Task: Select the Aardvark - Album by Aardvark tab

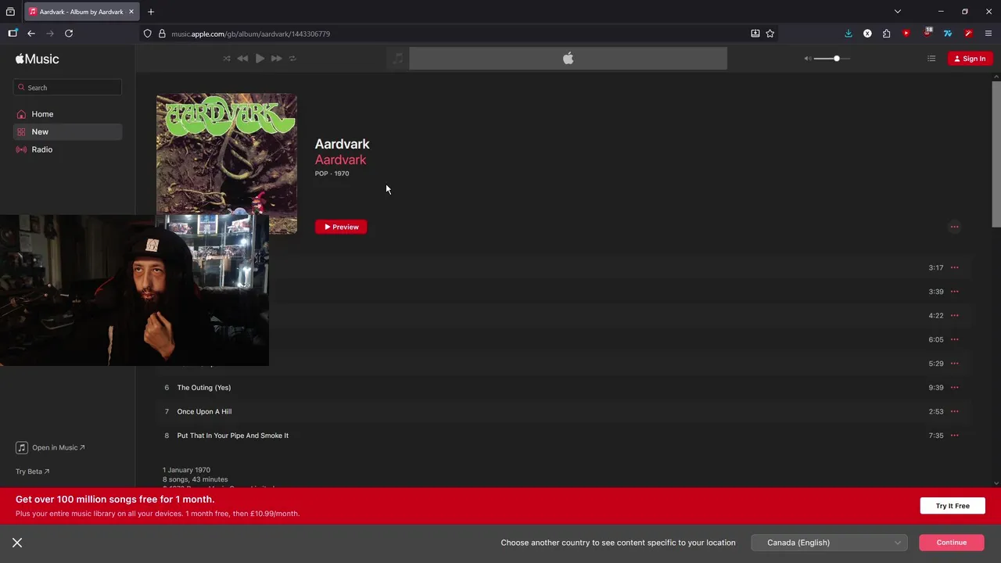Action: [x=81, y=12]
